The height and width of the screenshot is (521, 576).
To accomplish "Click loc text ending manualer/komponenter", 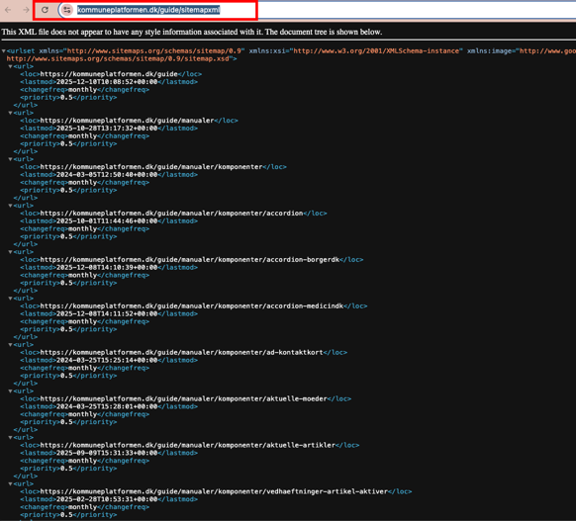I will [151, 167].
